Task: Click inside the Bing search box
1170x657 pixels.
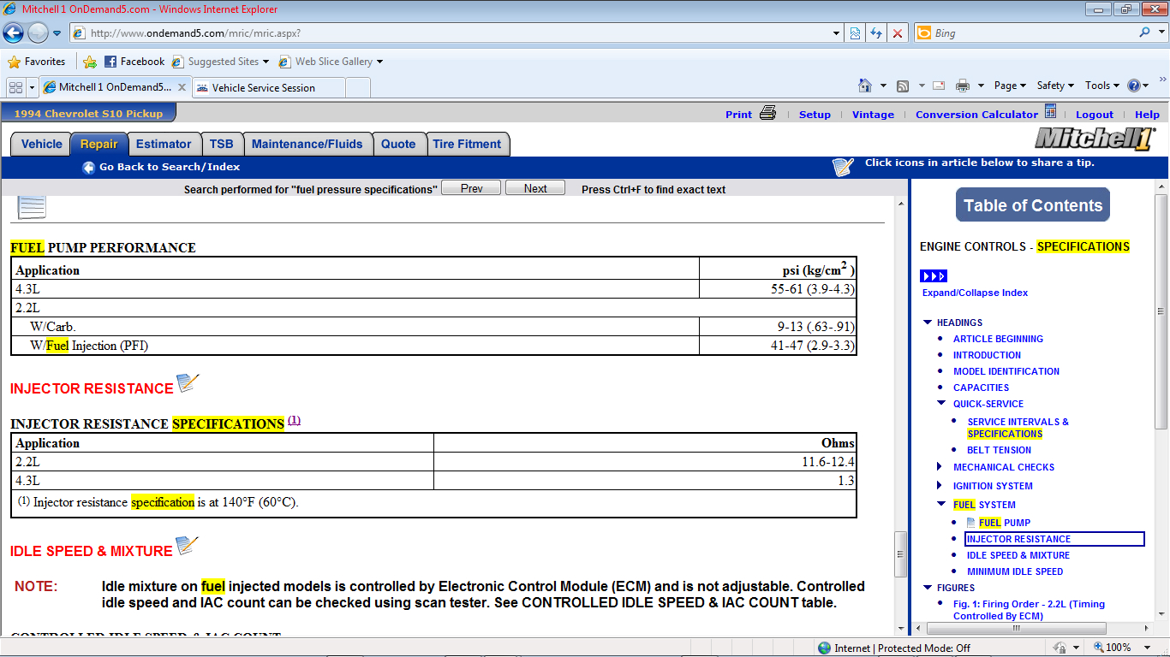Action: 1034,33
